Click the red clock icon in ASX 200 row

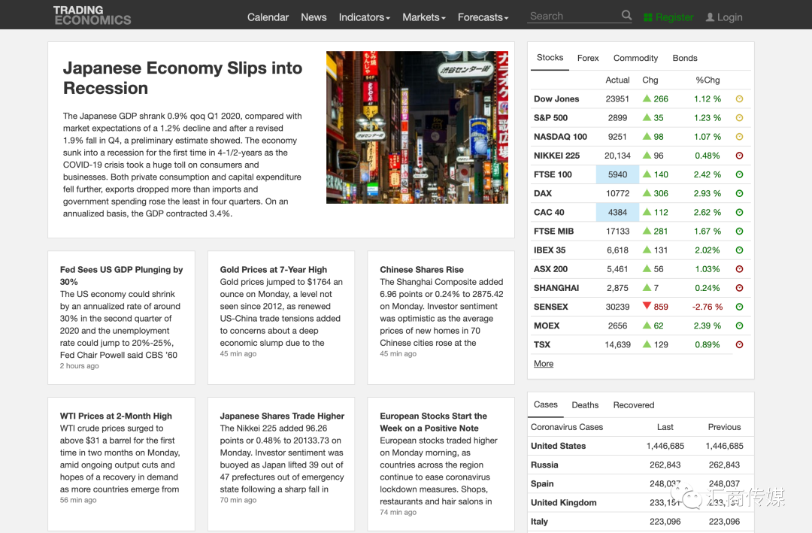pyautogui.click(x=740, y=269)
